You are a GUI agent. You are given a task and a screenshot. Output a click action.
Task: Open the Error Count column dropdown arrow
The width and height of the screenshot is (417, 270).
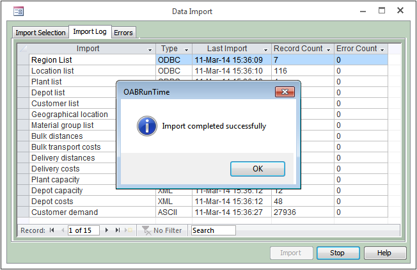tap(382, 50)
